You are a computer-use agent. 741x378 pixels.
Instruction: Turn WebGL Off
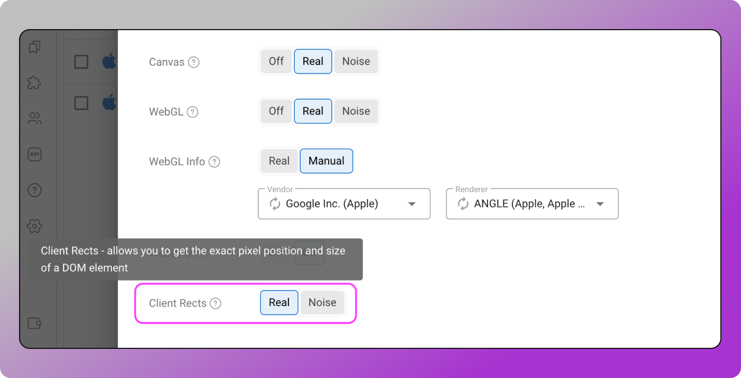click(x=276, y=111)
